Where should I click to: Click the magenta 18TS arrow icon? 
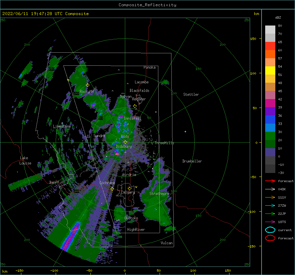(x=270, y=222)
